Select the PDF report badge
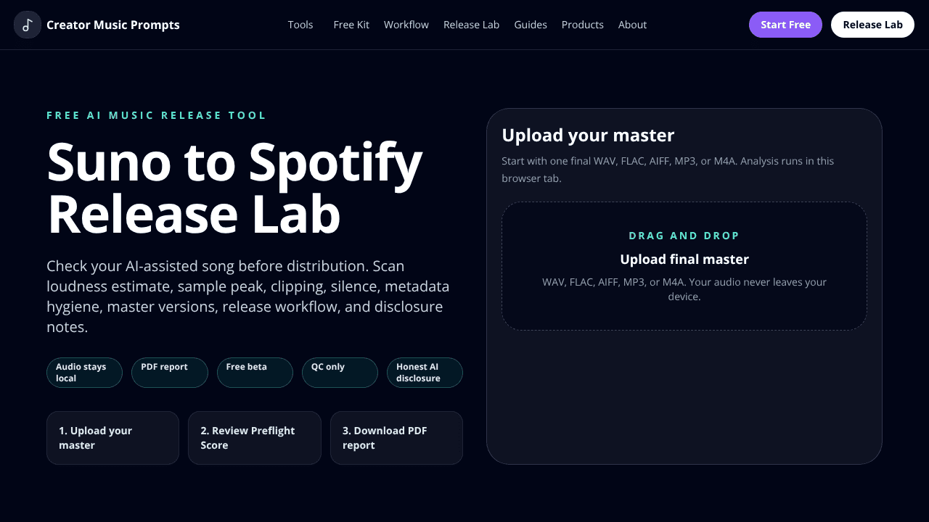929x522 pixels. [x=171, y=373]
